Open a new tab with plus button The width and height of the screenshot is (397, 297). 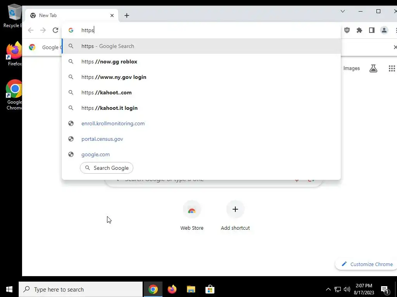[x=127, y=15]
